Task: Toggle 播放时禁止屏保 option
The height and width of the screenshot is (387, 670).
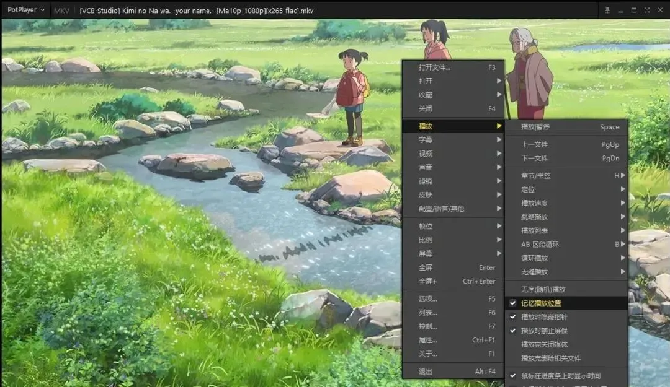Action: tap(566, 331)
